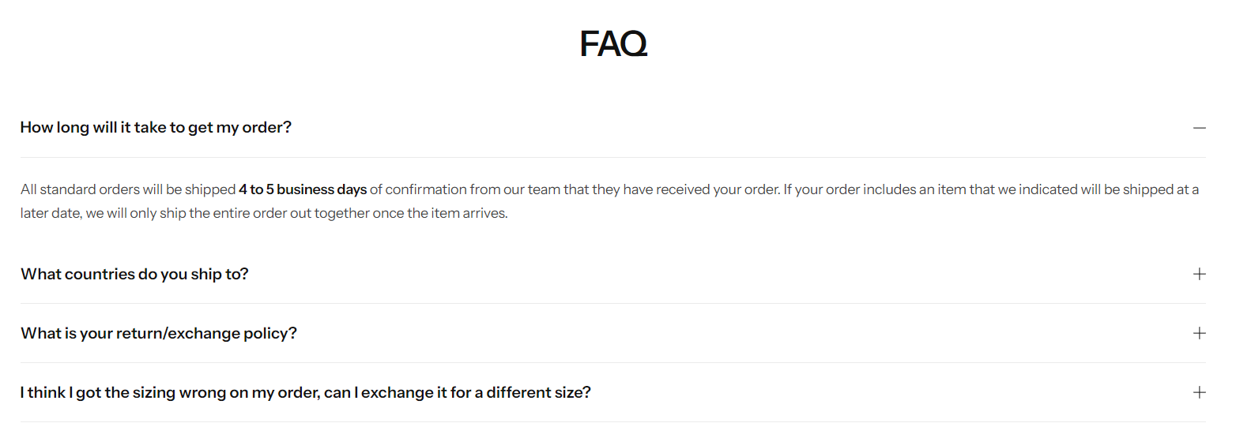Click the word "confirmation" in the shipping answer
The image size is (1236, 438).
coord(425,189)
